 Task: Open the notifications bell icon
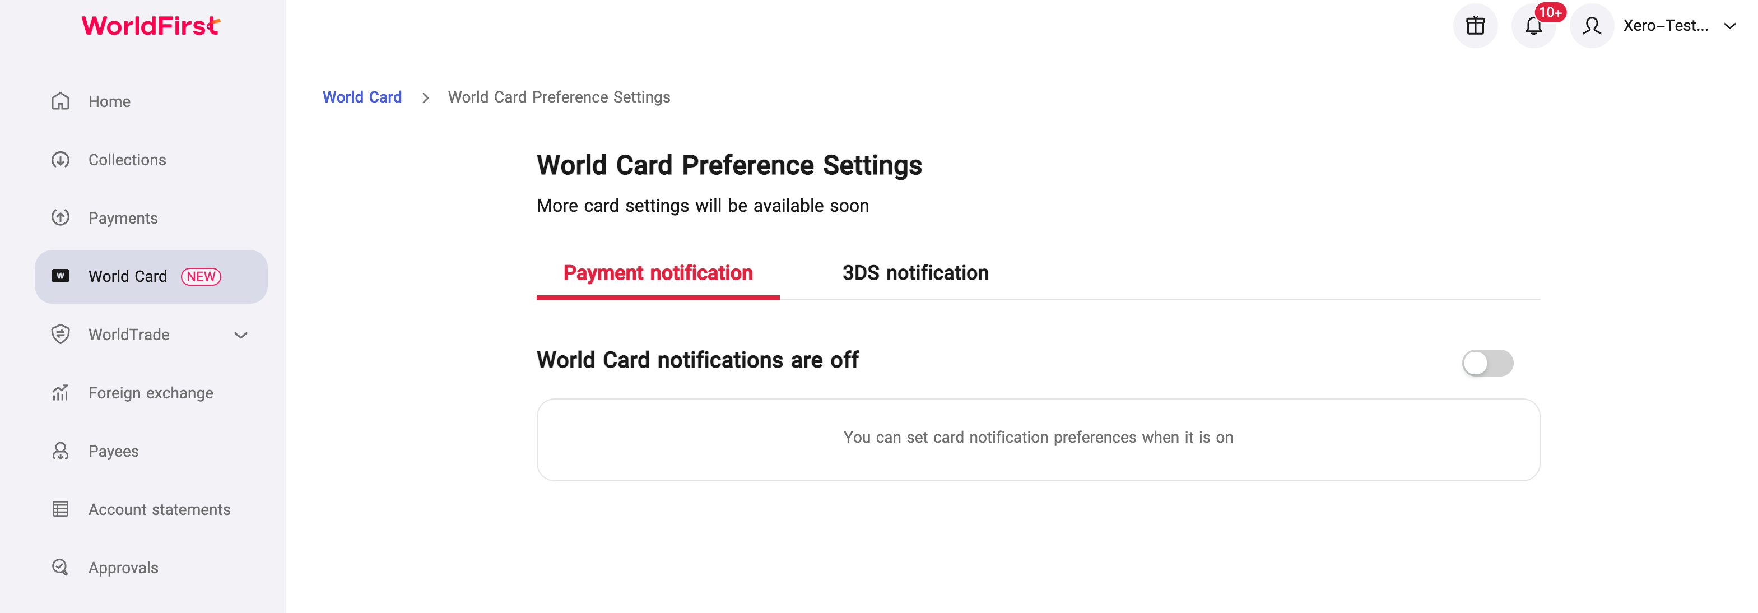[x=1533, y=26]
